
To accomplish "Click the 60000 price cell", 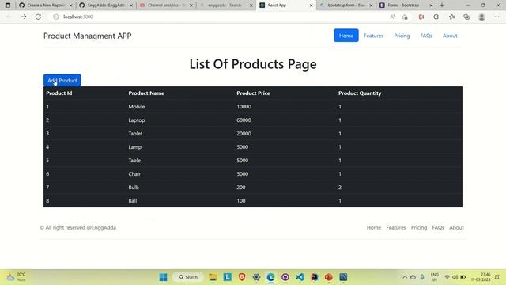I will pyautogui.click(x=244, y=120).
